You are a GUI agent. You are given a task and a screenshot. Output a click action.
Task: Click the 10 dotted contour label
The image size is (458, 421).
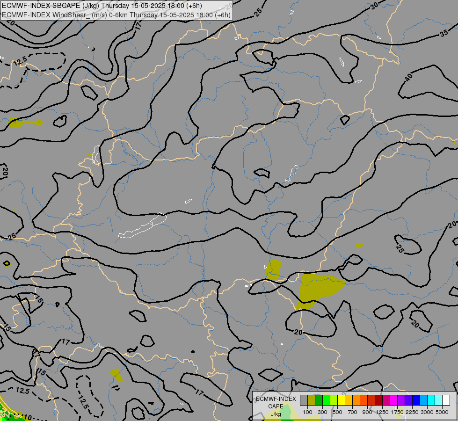point(28,417)
